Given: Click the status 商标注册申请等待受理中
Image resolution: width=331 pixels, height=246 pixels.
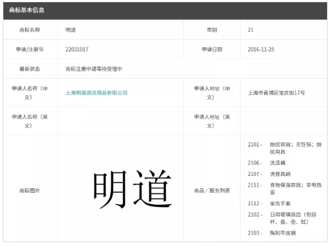Looking at the screenshot, I should tap(94, 69).
